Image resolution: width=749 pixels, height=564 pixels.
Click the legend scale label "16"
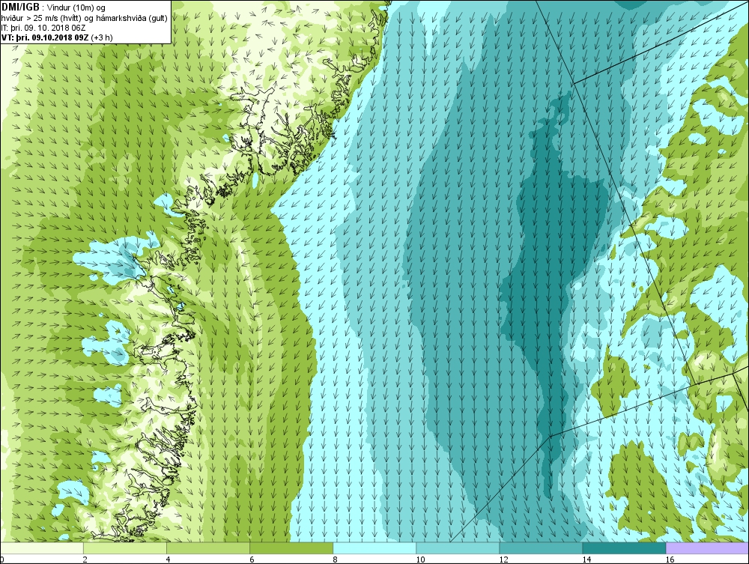pyautogui.click(x=670, y=560)
